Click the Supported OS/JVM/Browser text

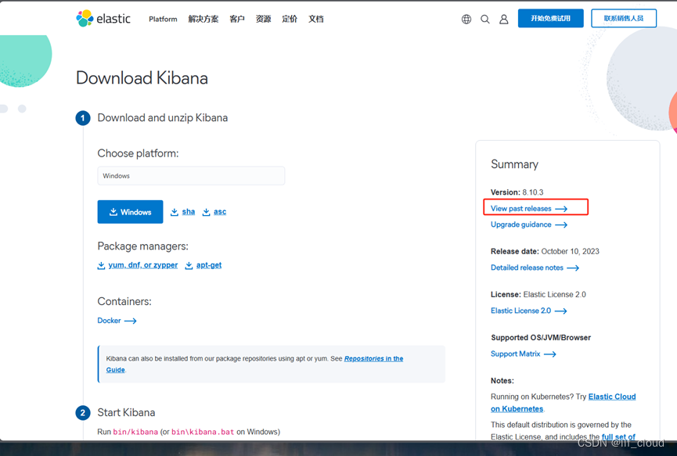point(541,337)
